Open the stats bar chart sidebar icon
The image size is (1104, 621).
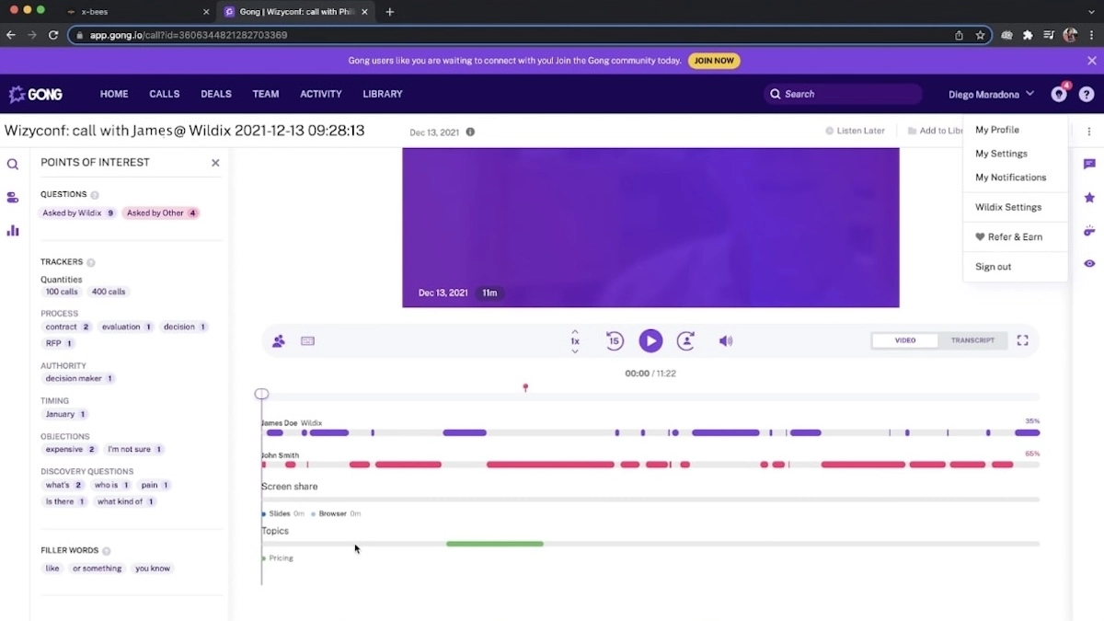13,231
